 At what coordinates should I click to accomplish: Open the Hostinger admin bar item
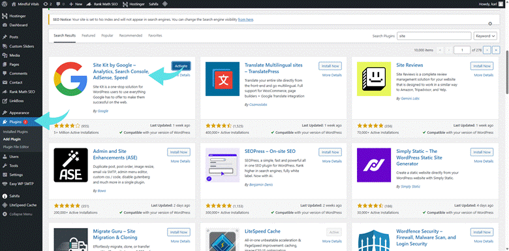(x=134, y=4)
